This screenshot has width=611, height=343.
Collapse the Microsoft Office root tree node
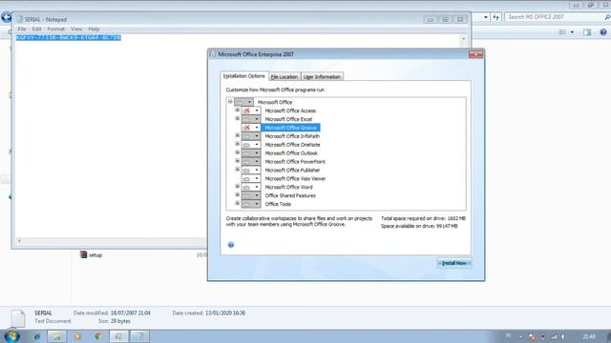pyautogui.click(x=230, y=102)
